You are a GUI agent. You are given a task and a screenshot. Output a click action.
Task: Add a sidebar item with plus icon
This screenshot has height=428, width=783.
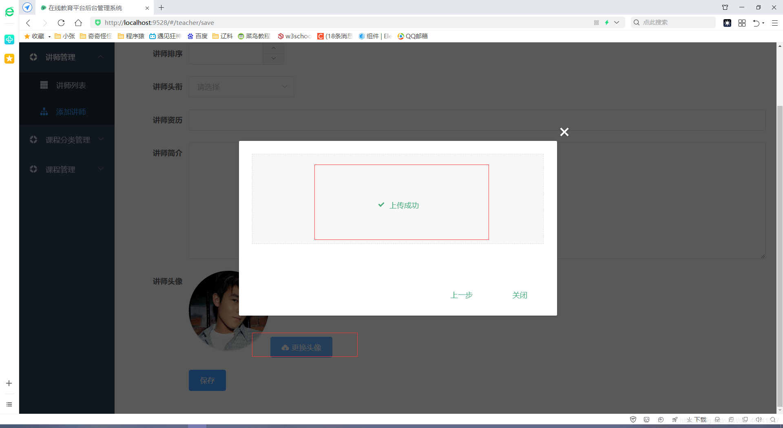click(x=9, y=383)
